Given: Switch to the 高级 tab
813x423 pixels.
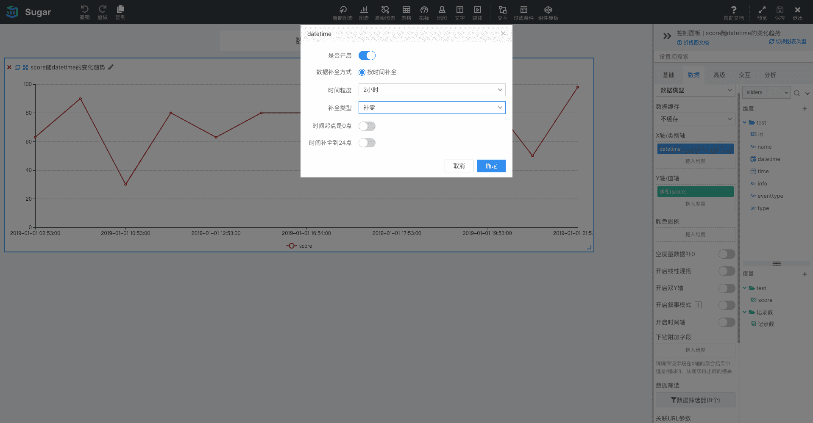Looking at the screenshot, I should [x=719, y=75].
